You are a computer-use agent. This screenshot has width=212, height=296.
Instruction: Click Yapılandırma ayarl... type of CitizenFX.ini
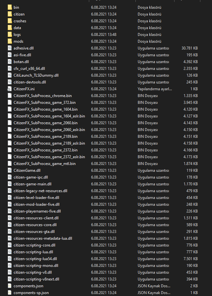tap(155, 89)
